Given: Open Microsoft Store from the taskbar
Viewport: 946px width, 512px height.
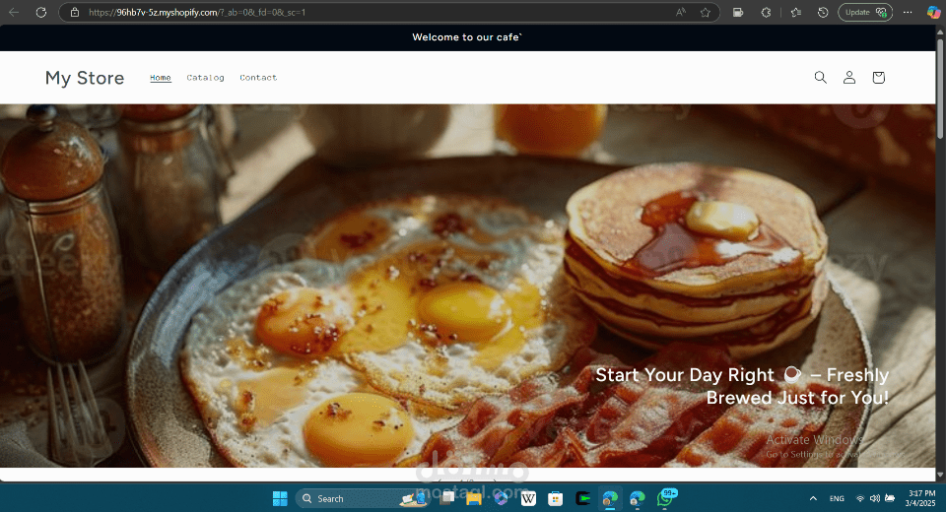Looking at the screenshot, I should click(x=556, y=499).
